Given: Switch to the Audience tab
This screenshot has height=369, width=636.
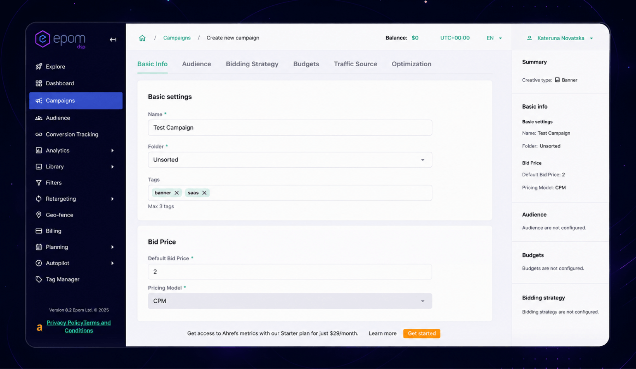Looking at the screenshot, I should (x=196, y=64).
